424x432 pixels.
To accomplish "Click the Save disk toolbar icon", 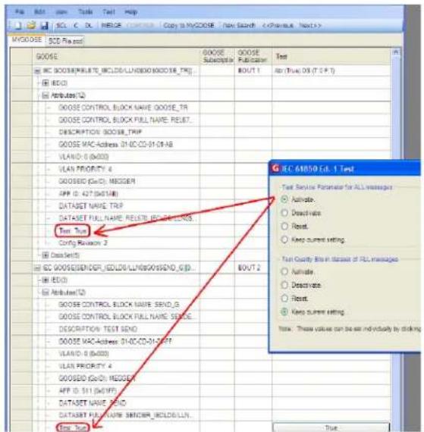I will click(45, 26).
